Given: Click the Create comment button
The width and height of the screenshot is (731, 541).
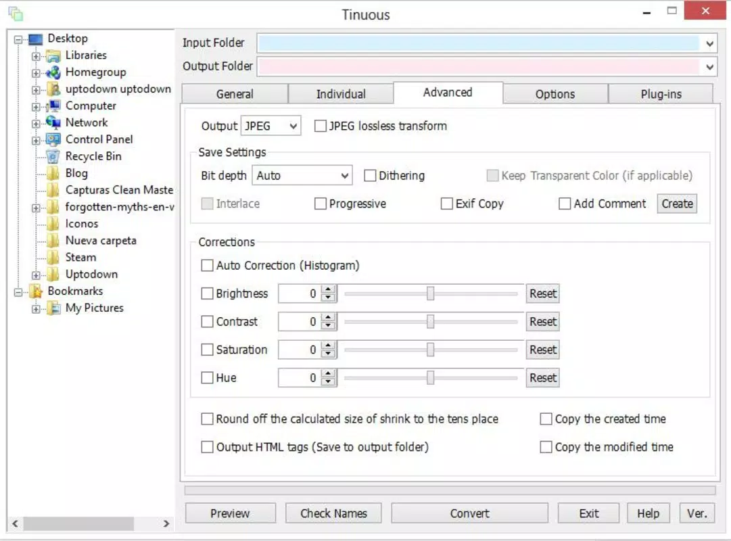Looking at the screenshot, I should (677, 204).
